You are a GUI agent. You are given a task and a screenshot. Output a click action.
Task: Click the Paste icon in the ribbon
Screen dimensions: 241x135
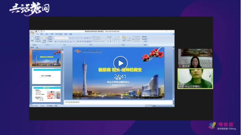[32, 39]
